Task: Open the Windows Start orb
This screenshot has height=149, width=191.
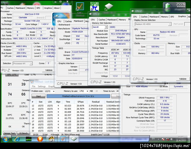Action: pos(5,139)
